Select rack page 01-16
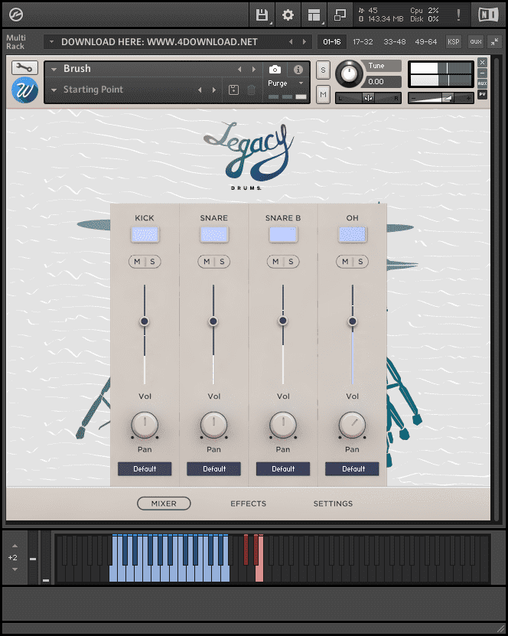This screenshot has width=508, height=636. (x=331, y=41)
